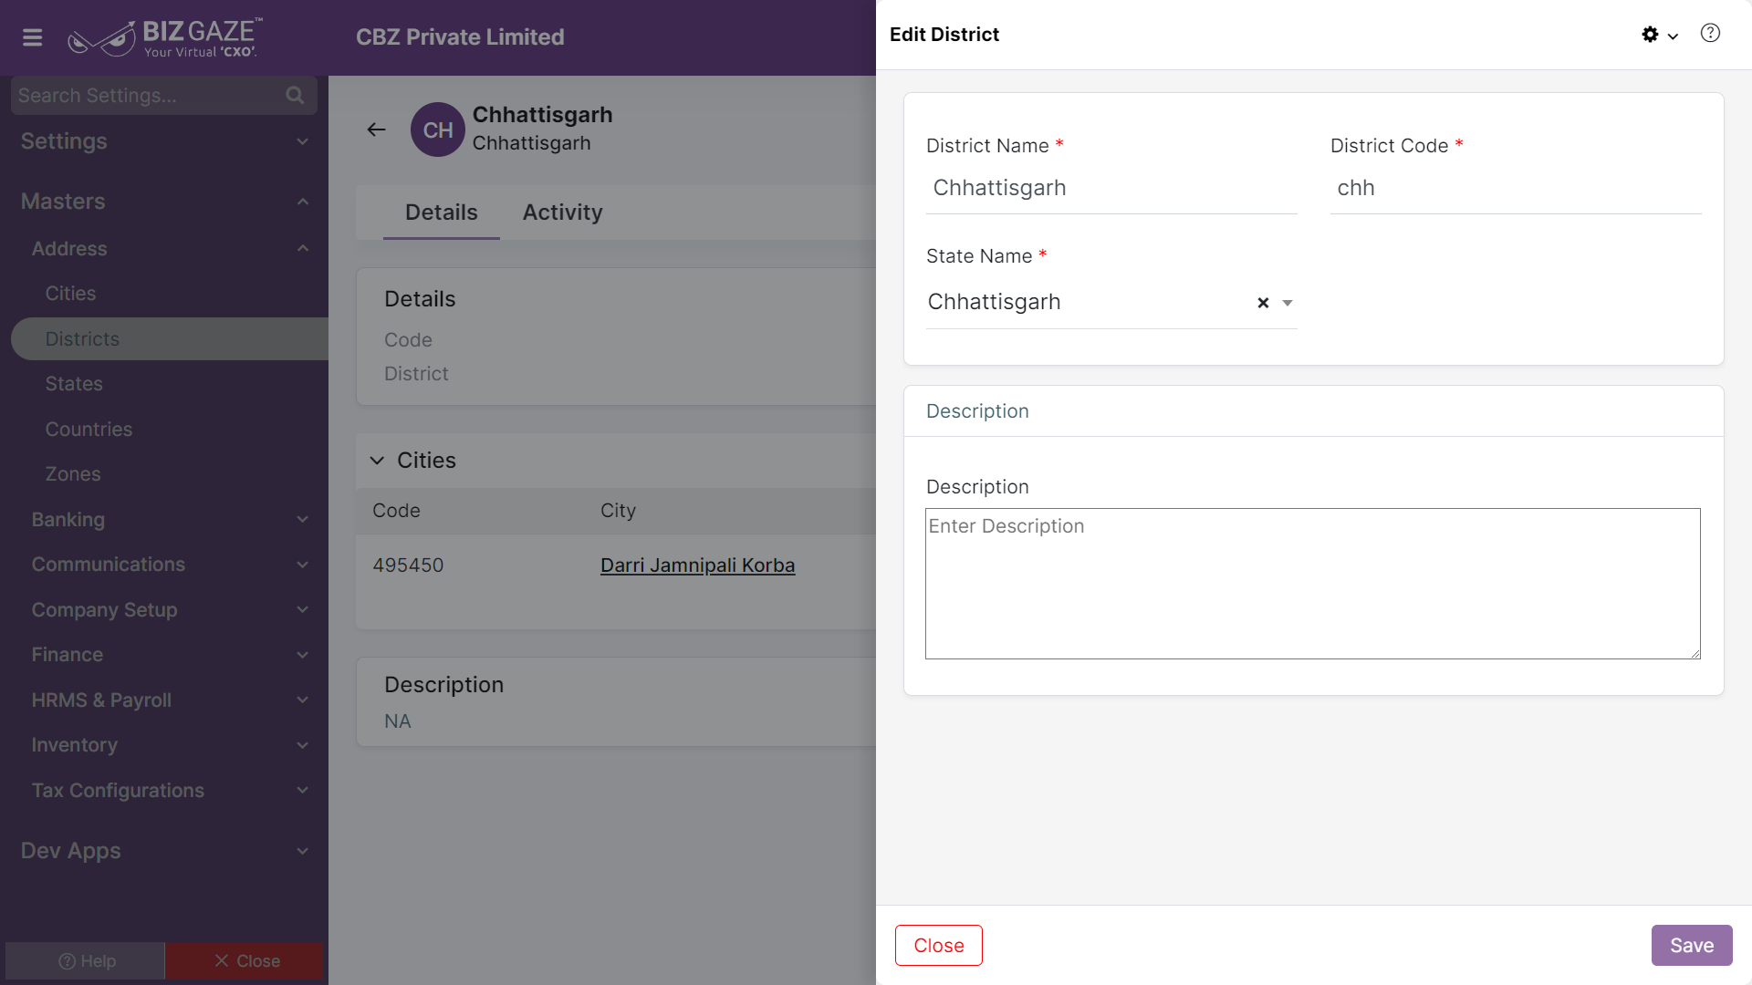Click into the Enter Description textarea
Screen dimensions: 1752x985
point(1313,584)
